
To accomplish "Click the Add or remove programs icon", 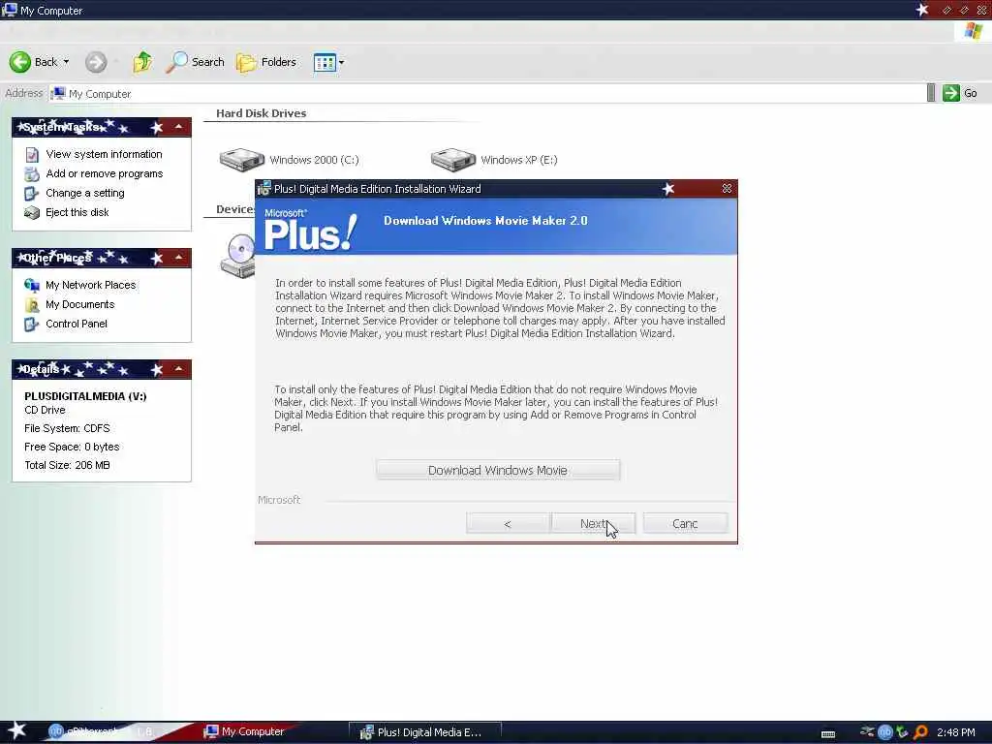I will [32, 174].
